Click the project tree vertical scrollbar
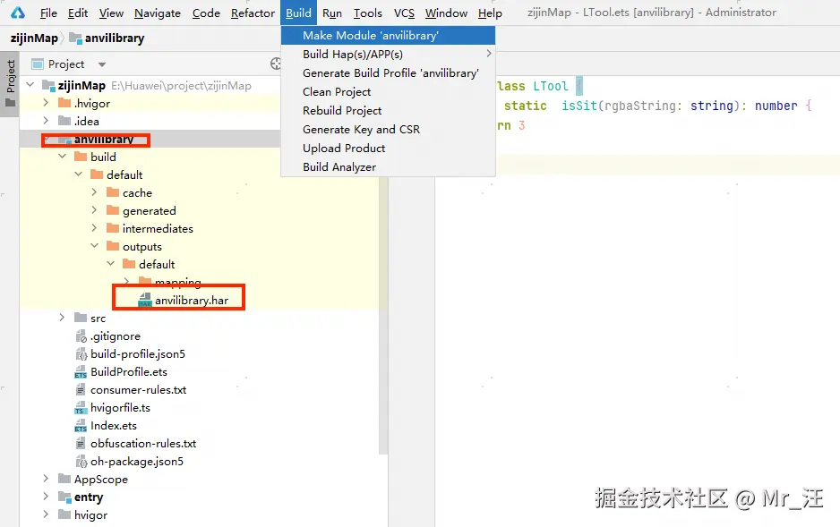Screen dimensions: 840x527 (383, 316)
